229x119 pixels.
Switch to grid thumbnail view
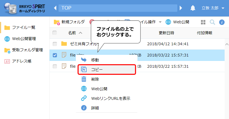tap(203, 22)
